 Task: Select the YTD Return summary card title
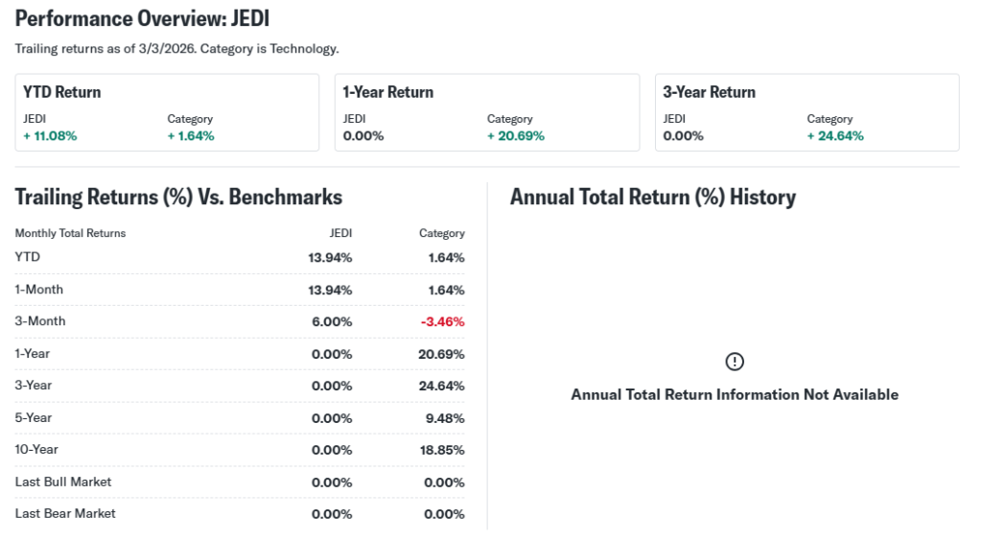pos(62,92)
